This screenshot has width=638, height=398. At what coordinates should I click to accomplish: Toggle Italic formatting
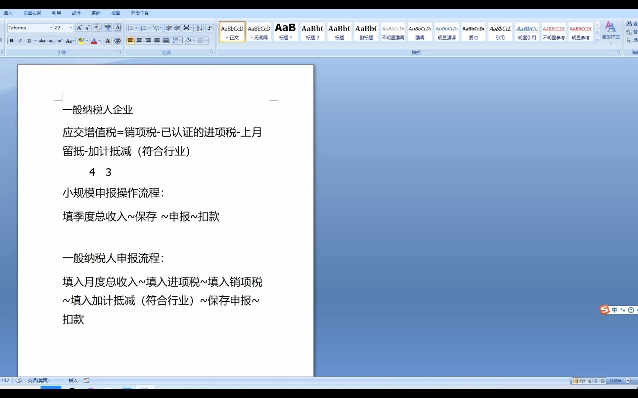(x=20, y=41)
